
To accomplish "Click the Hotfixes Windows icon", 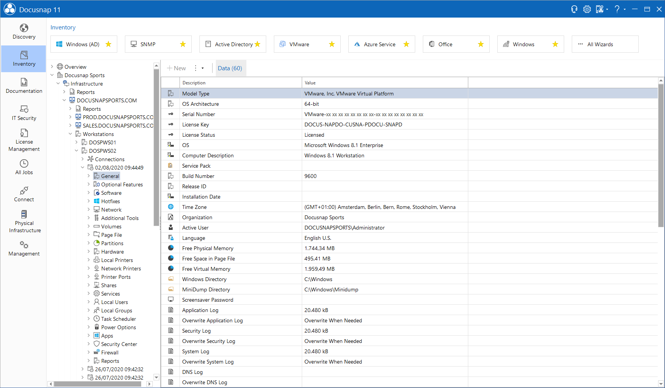I will pyautogui.click(x=97, y=201).
